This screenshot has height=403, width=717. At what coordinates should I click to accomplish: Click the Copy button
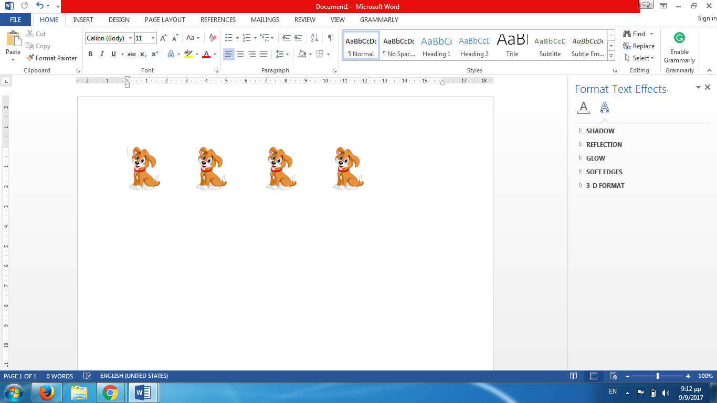(x=38, y=46)
